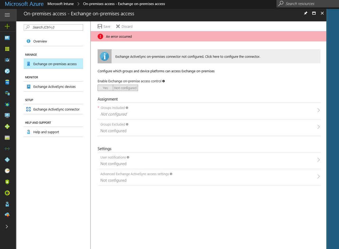
Task: Open the Virtual networks icon
Action: [x=7, y=149]
